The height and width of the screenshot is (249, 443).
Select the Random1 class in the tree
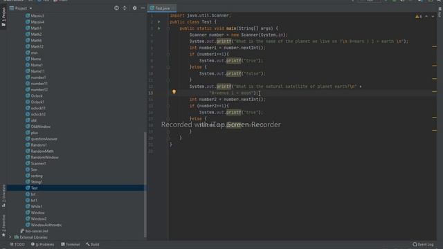click(39, 145)
